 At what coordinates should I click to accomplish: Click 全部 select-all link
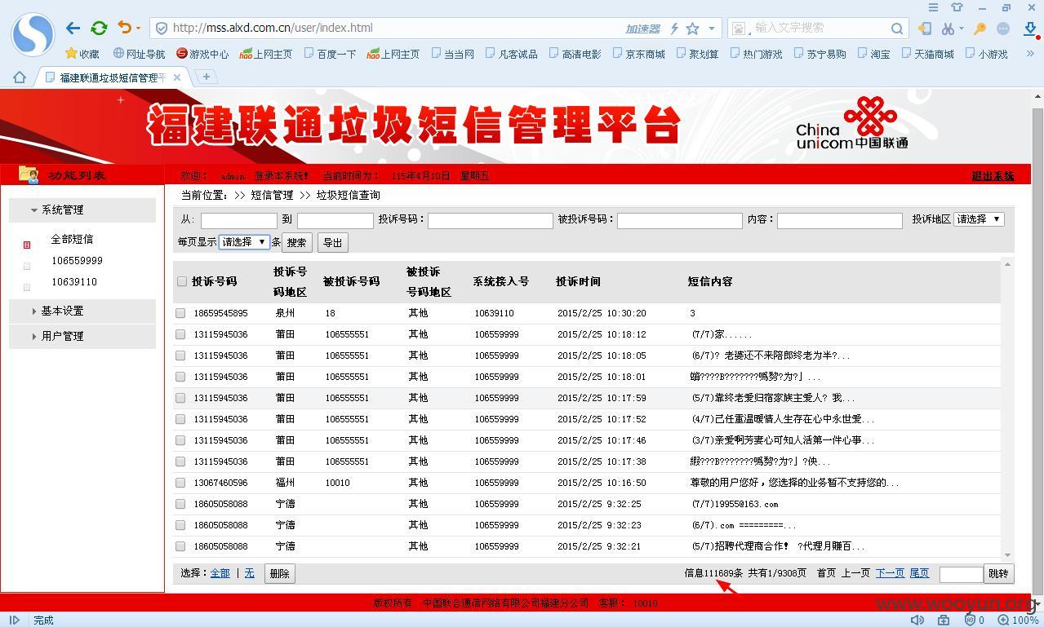click(220, 573)
